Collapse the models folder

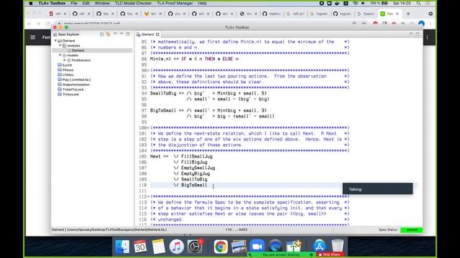click(60, 55)
